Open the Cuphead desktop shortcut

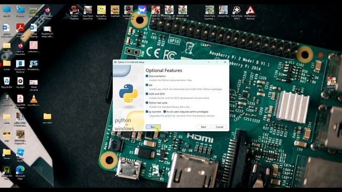pos(115,12)
